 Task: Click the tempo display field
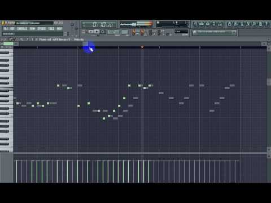click(x=117, y=32)
